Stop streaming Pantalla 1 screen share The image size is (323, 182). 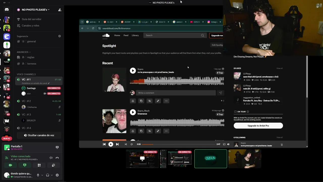pyautogui.click(x=57, y=147)
